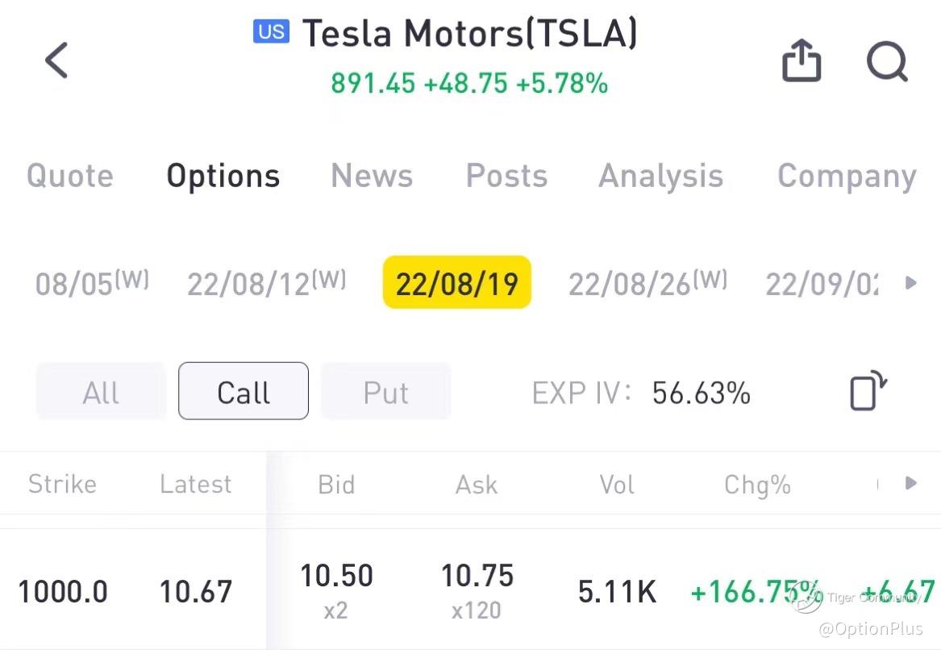Tap the search magnifier icon
Image resolution: width=941 pixels, height=650 pixels.
pos(887,61)
